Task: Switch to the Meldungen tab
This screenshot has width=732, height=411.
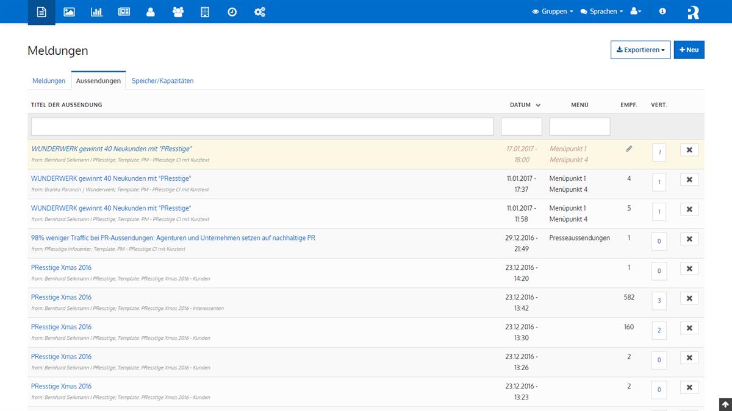Action: tap(49, 81)
